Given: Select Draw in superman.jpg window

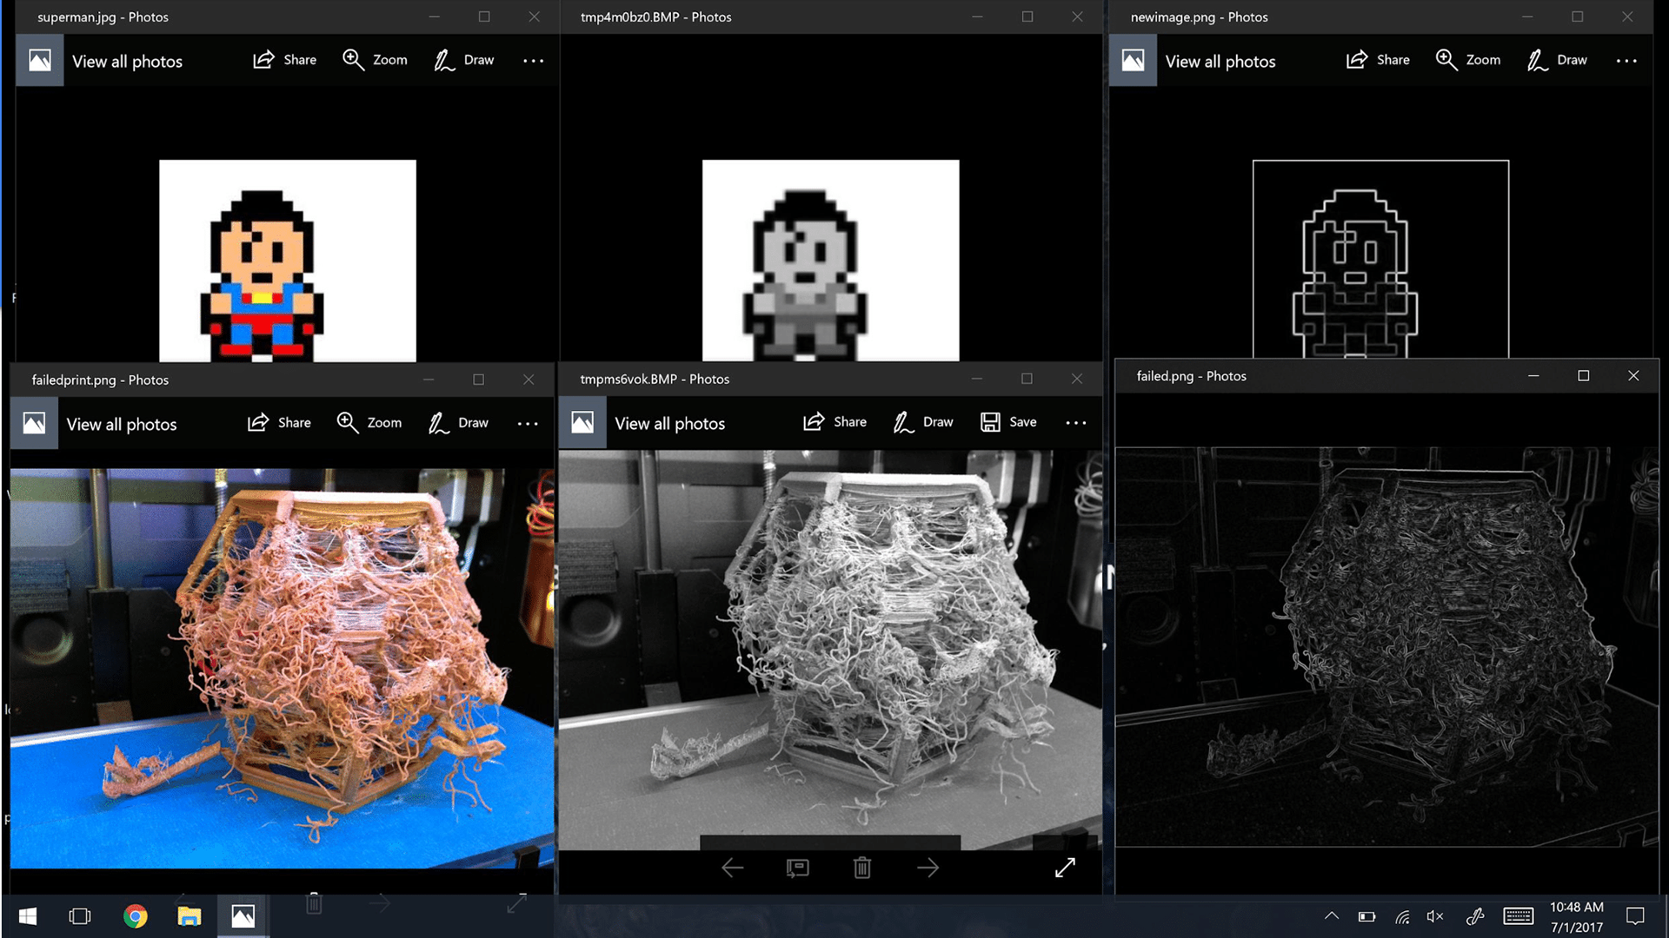Looking at the screenshot, I should pos(464,60).
